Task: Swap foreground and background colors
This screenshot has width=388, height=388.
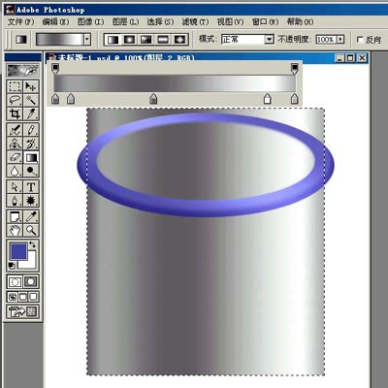Action: [32, 244]
